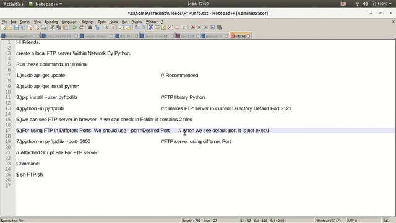Image resolution: width=396 pixels, height=223 pixels.
Task: Close the info.txt tab
Action: coord(249,36)
